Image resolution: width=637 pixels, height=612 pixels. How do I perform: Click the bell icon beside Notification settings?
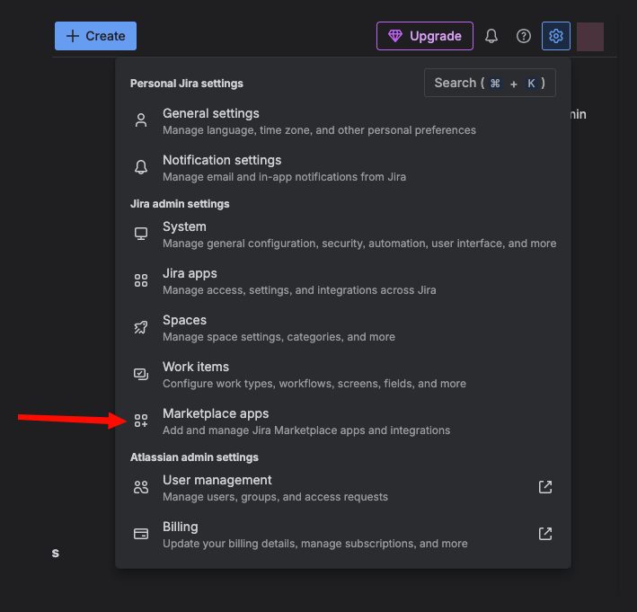141,167
